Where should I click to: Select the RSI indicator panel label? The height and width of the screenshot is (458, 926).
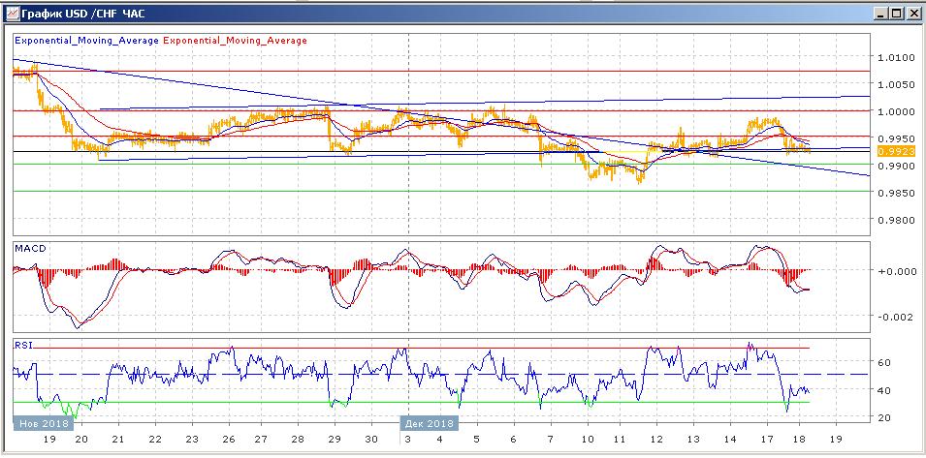(x=21, y=344)
